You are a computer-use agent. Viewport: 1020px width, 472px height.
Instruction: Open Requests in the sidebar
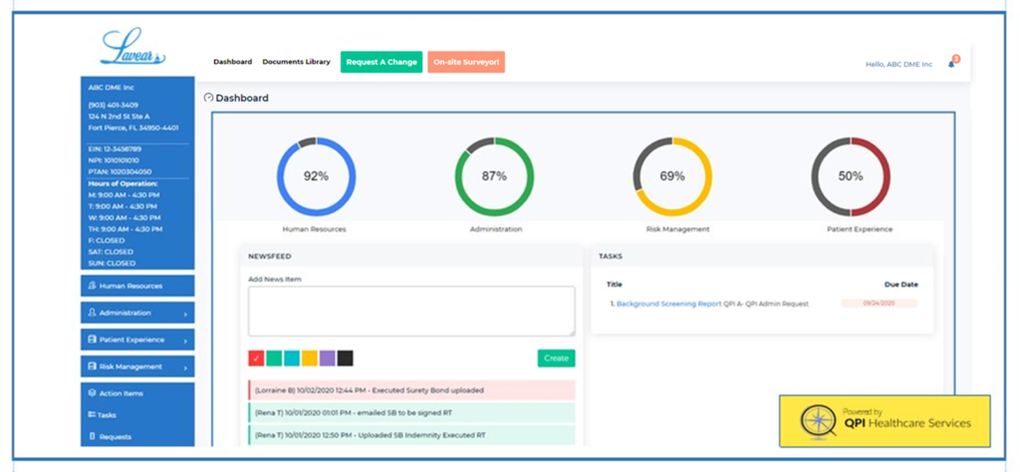coord(115,436)
